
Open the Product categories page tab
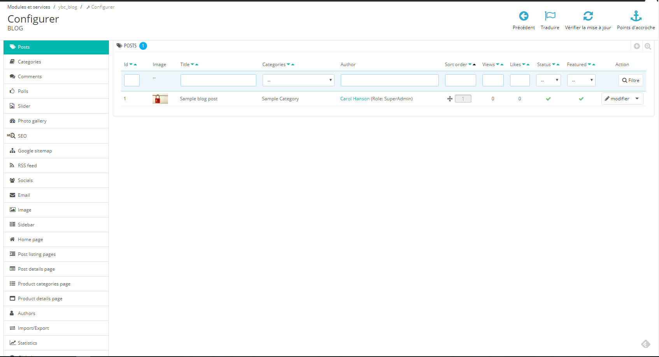pos(56,284)
